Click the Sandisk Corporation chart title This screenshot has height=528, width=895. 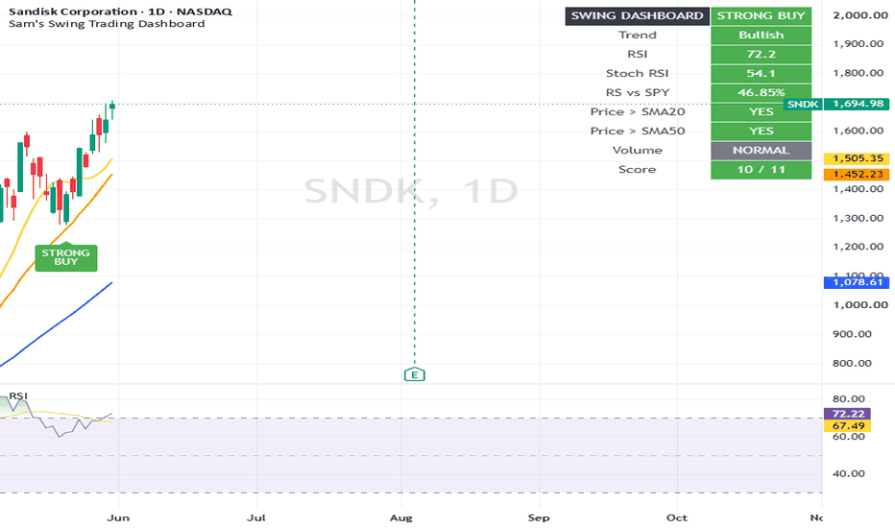[x=120, y=12]
